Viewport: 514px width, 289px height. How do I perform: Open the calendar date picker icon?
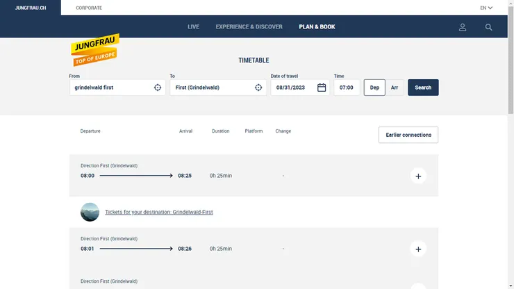[x=322, y=88]
